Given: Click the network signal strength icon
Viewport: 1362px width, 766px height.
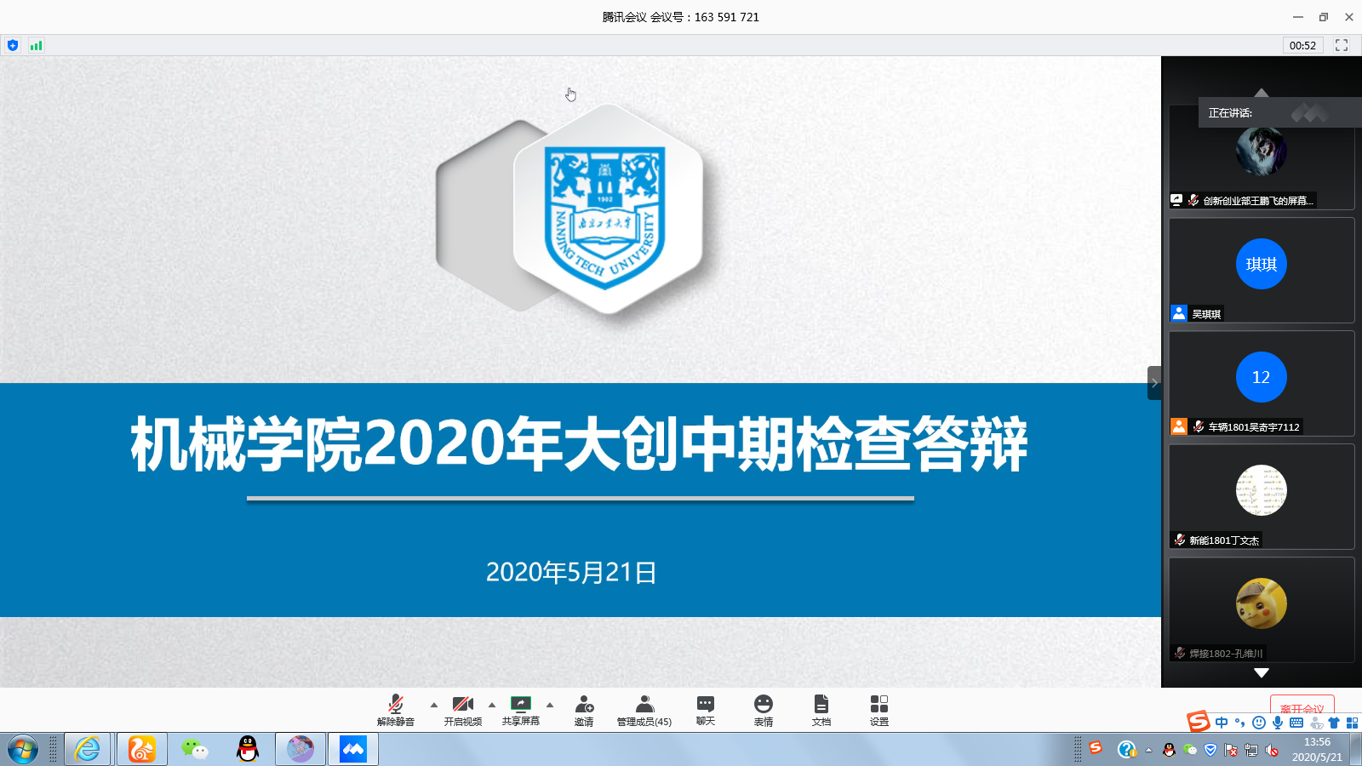Looking at the screenshot, I should pos(36,46).
